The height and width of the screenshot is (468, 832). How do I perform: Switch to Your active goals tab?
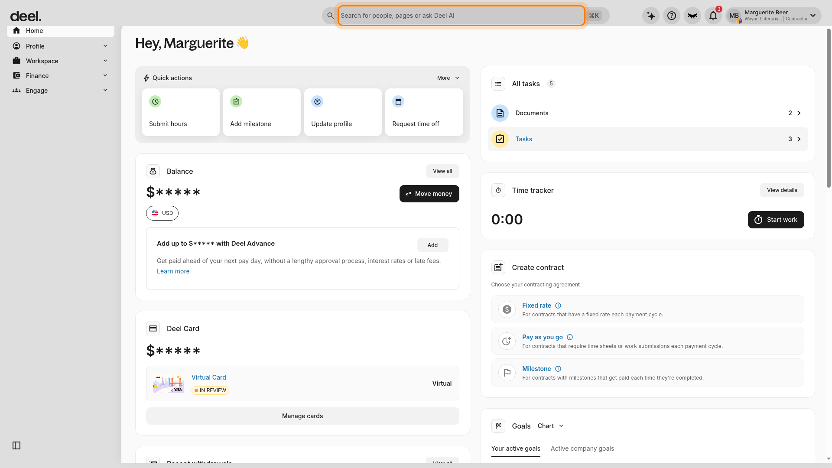point(516,448)
